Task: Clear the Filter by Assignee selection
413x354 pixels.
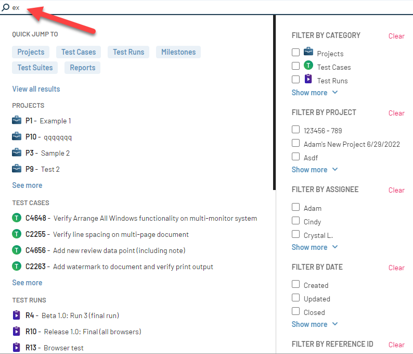Action: (x=396, y=190)
